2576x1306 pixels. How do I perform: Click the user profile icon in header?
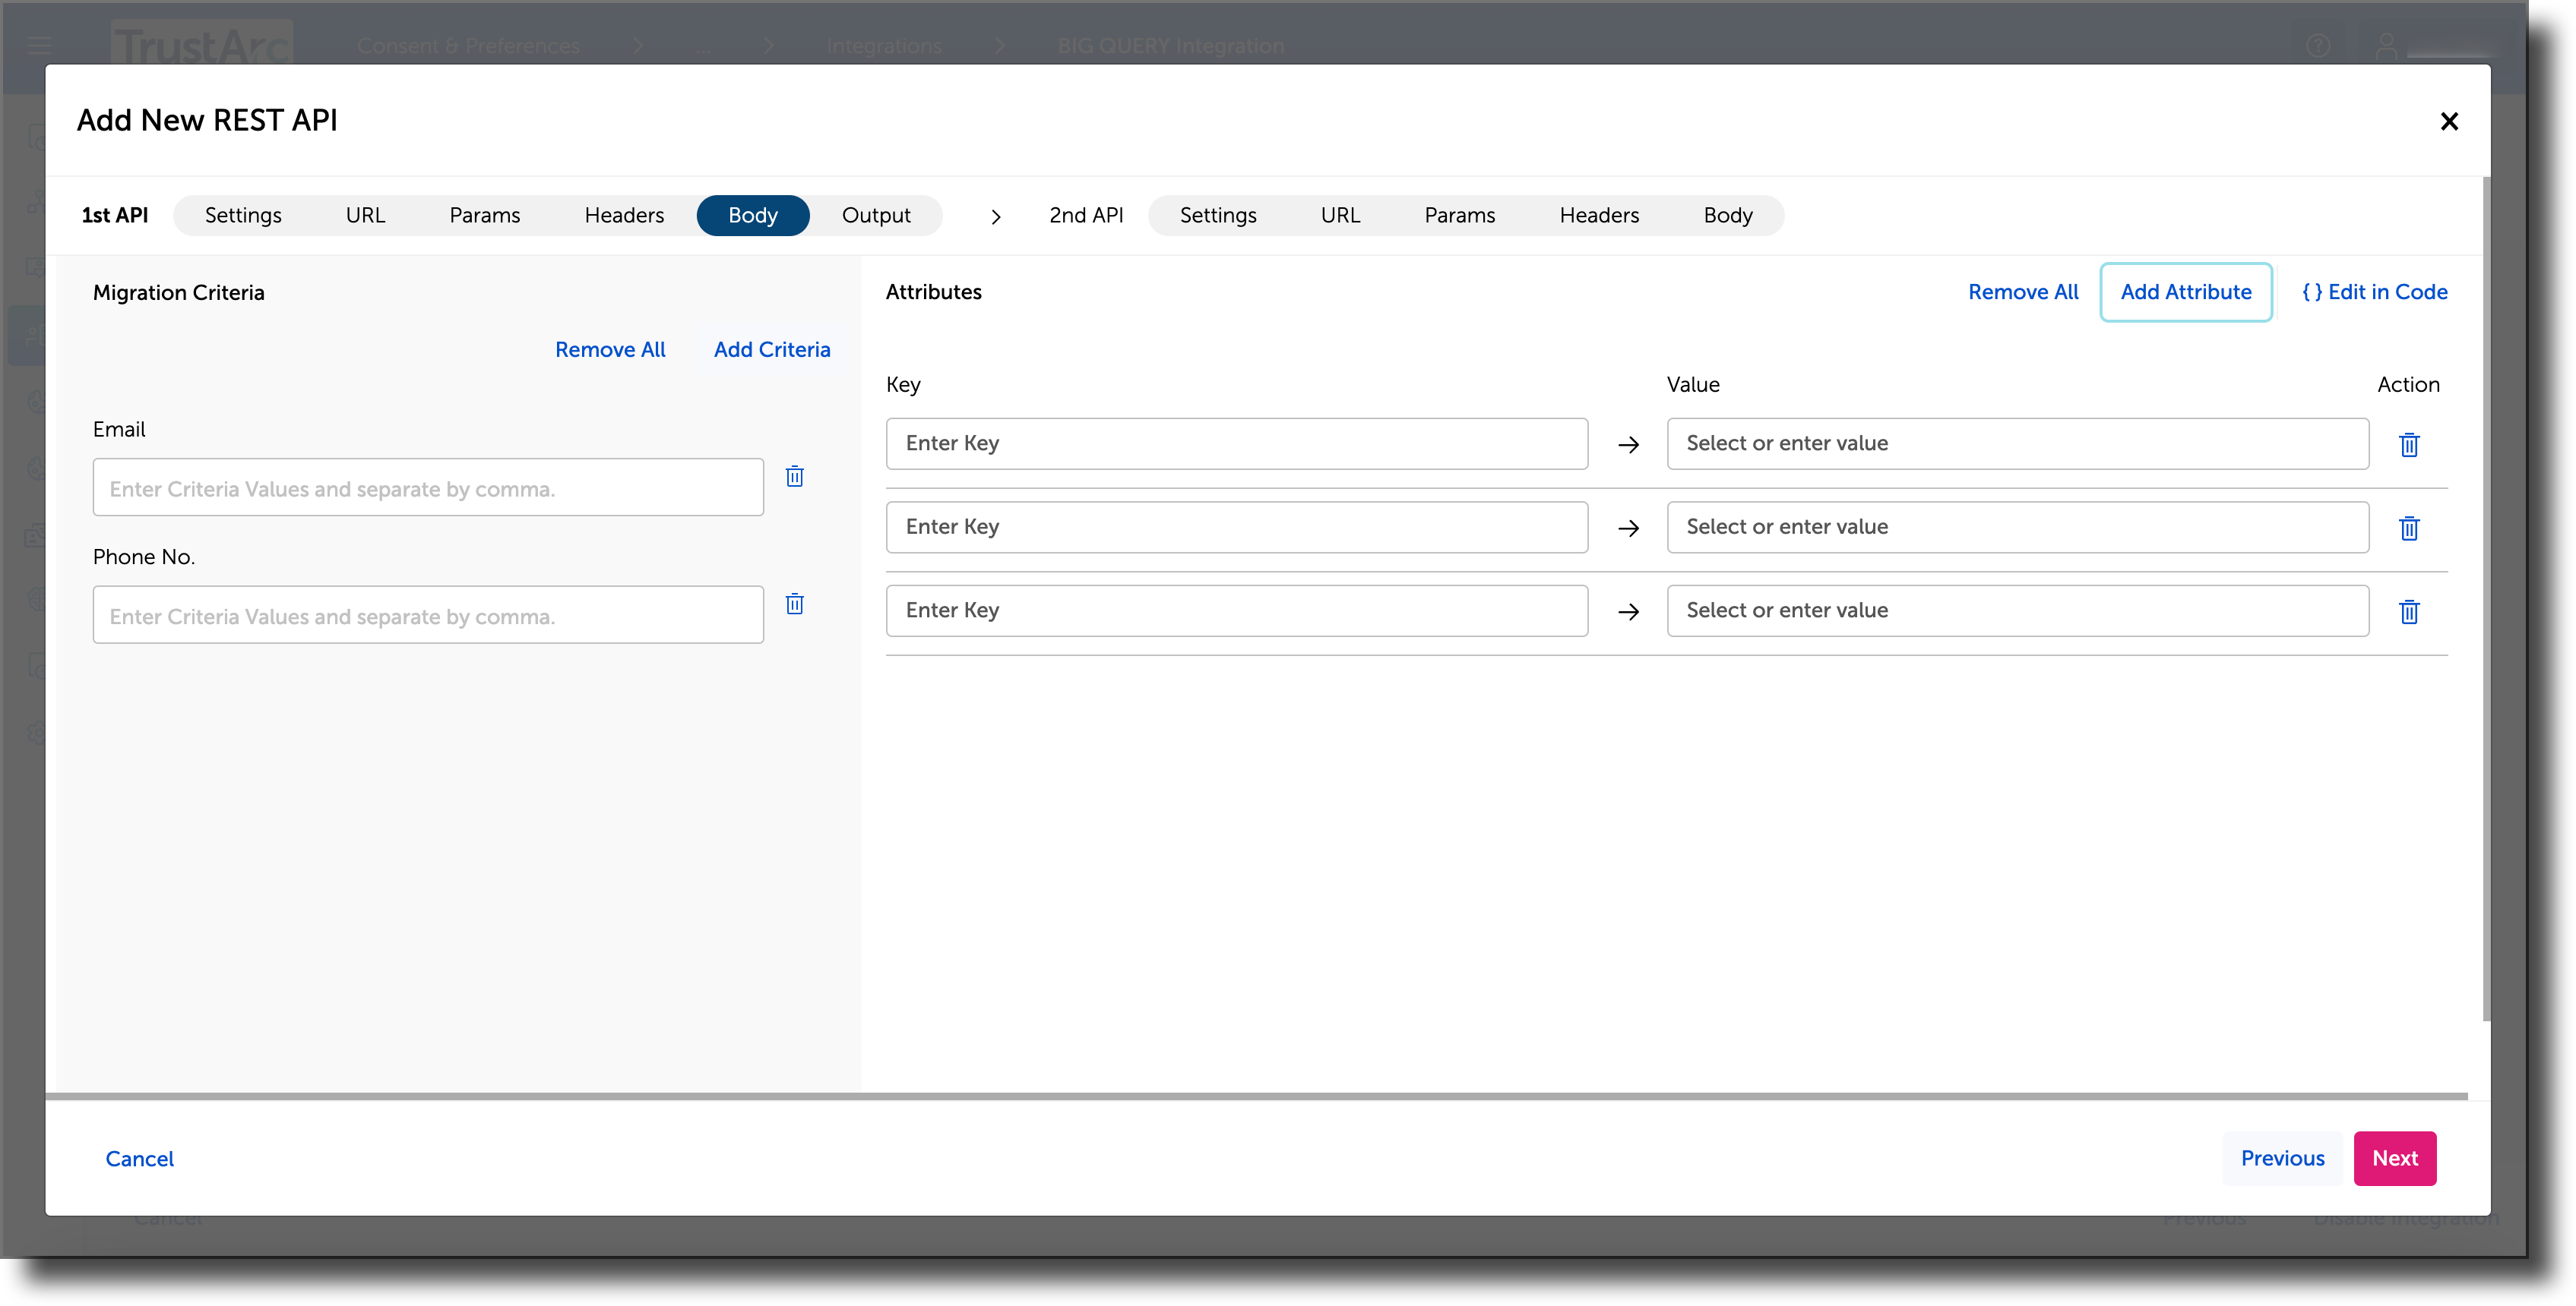click(2387, 46)
